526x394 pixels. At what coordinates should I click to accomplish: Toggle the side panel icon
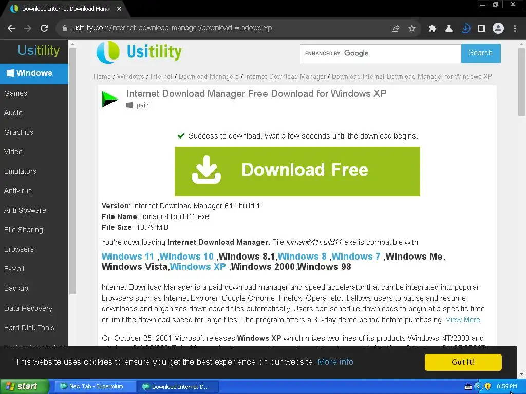tap(482, 29)
